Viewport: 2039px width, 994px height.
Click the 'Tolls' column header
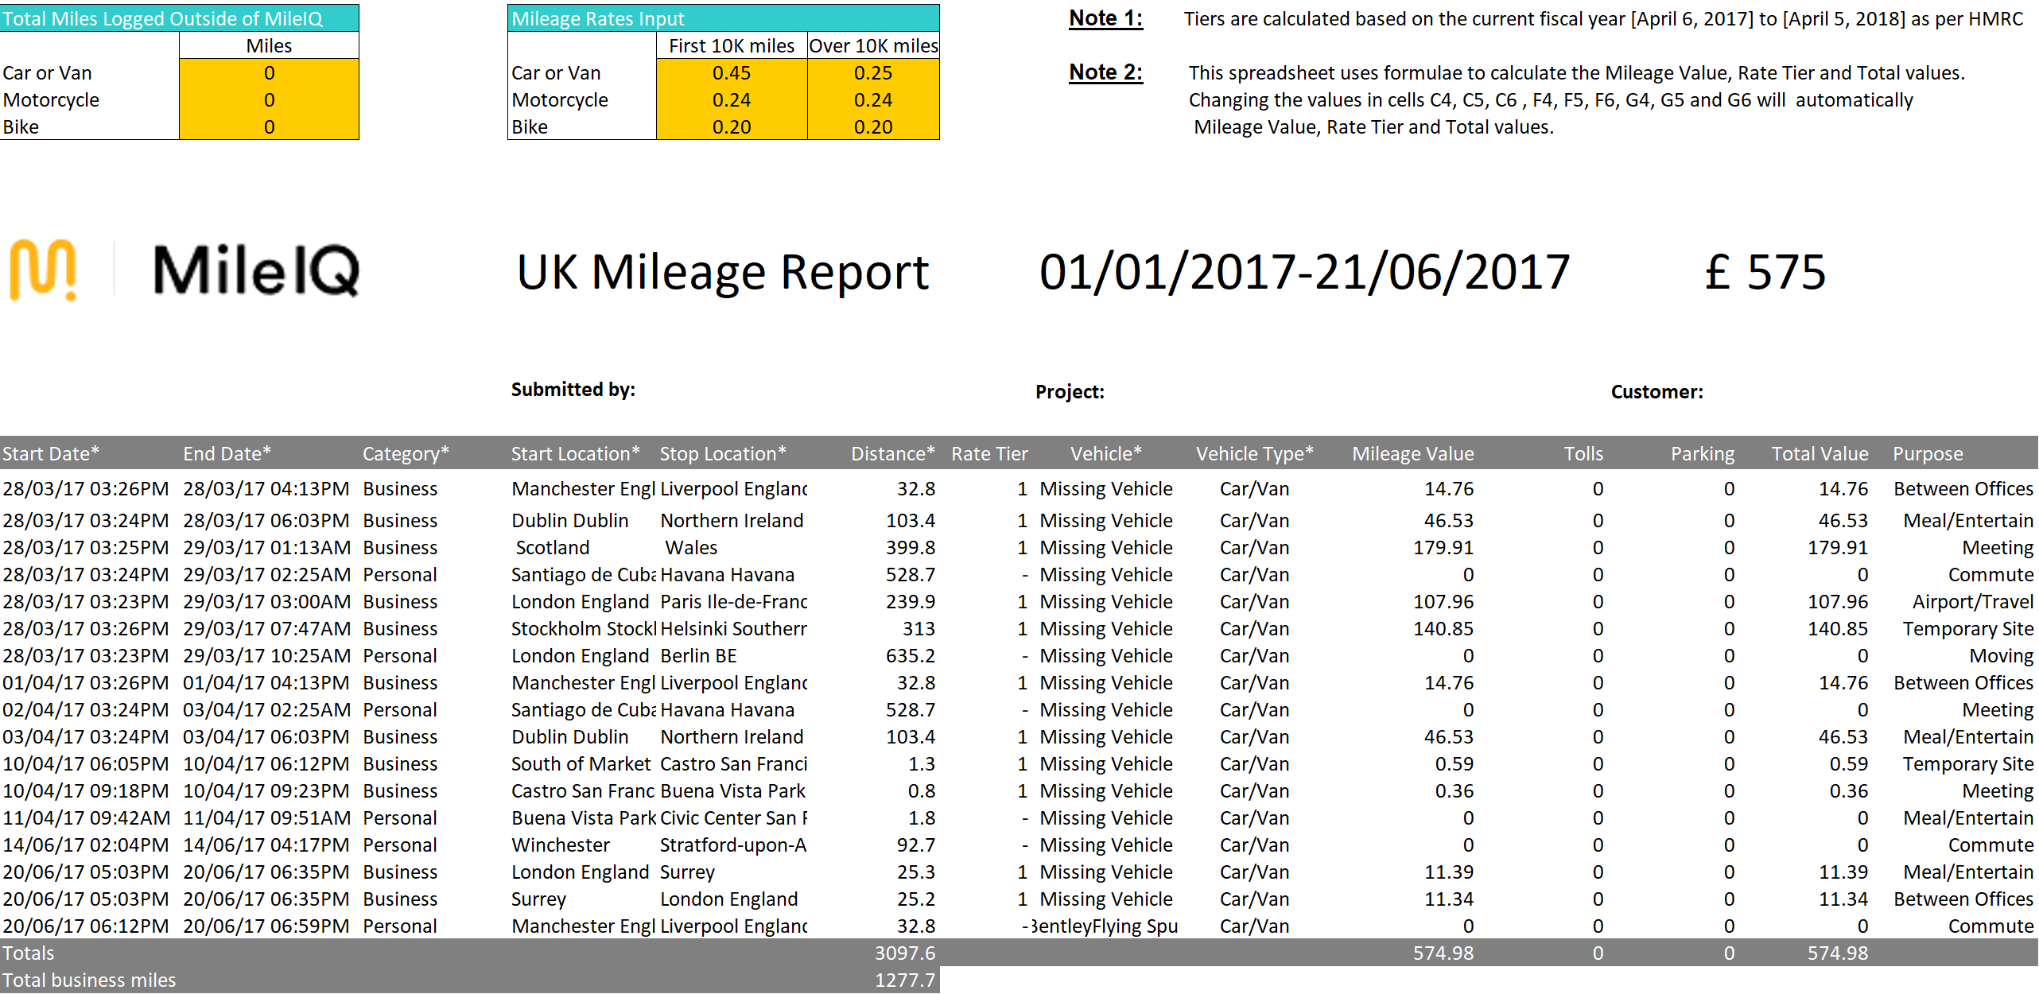click(x=1583, y=454)
